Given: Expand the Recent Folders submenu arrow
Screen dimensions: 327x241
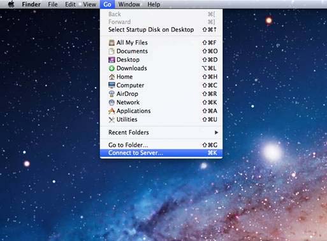Looking at the screenshot, I should [216, 132].
